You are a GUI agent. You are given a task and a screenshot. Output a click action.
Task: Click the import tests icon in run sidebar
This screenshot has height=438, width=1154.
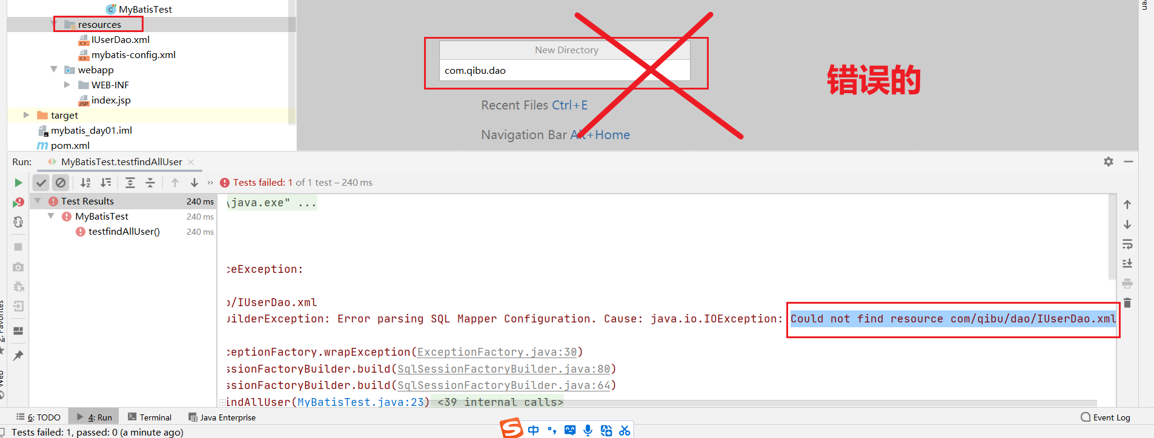[x=18, y=306]
